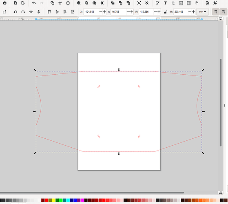Open the mm units dropdown
The height and width of the screenshot is (204, 228).
[202, 12]
